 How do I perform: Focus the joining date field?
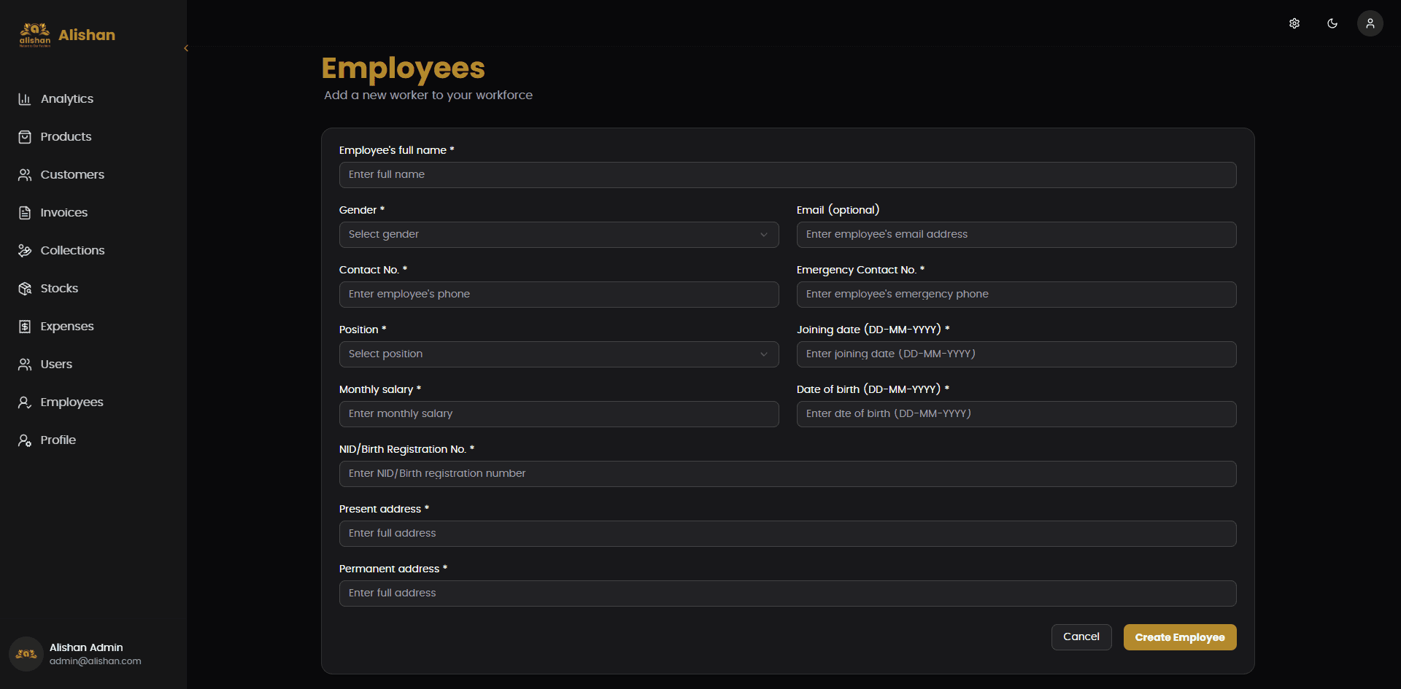(1016, 354)
